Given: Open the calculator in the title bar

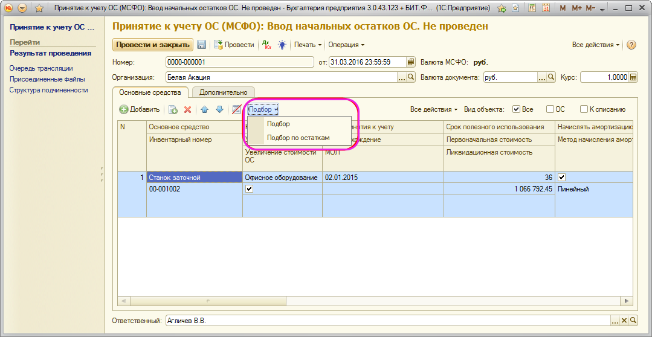Looking at the screenshot, I should 532,8.
